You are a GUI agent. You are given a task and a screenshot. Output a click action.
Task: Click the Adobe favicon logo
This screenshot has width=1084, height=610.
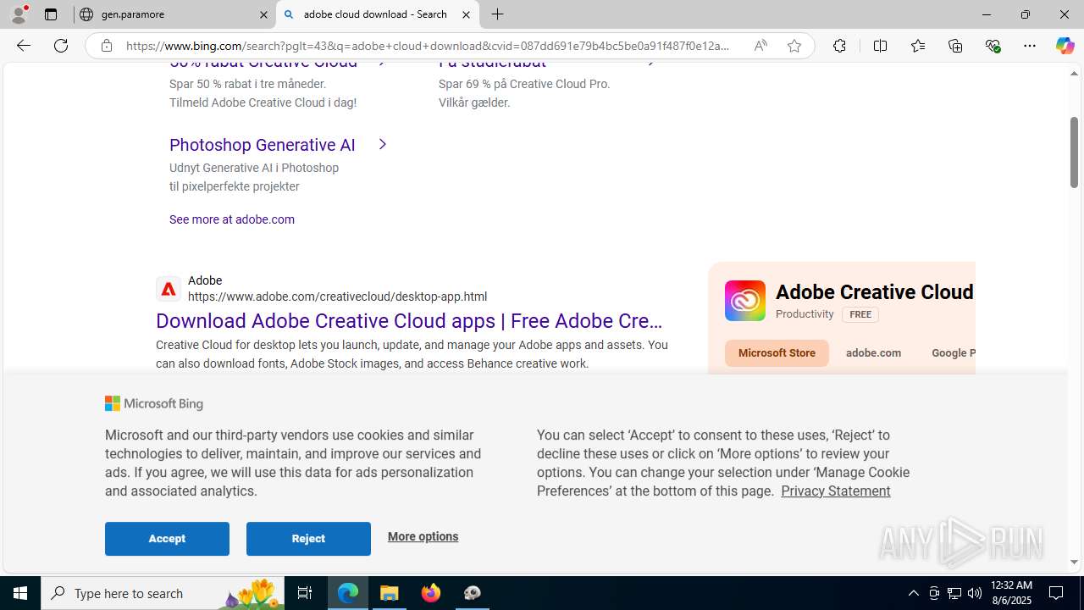tap(168, 289)
